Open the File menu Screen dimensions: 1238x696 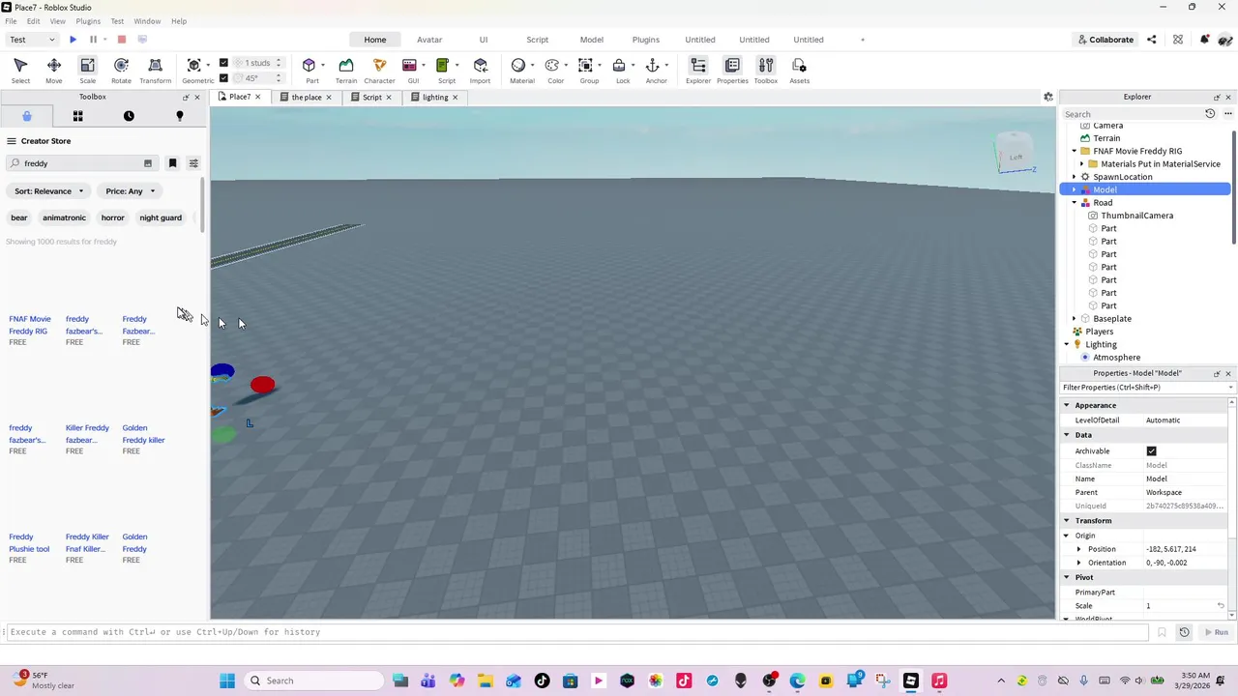tap(9, 21)
